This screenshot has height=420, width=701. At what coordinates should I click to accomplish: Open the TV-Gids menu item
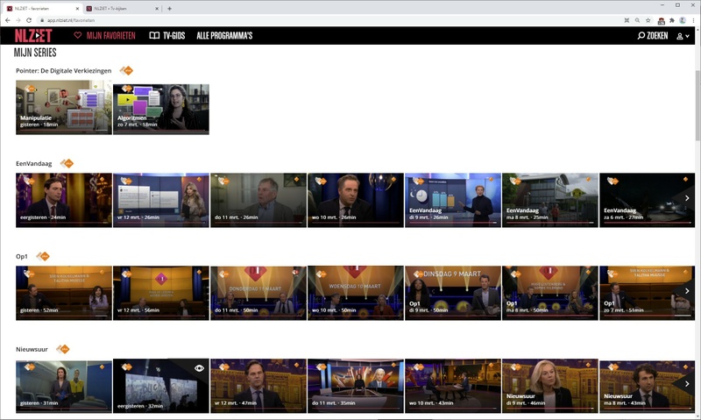[x=167, y=35]
